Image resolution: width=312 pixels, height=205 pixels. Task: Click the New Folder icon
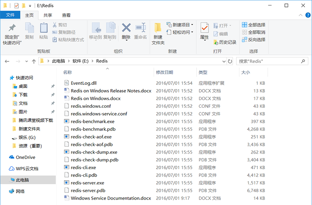158,28
